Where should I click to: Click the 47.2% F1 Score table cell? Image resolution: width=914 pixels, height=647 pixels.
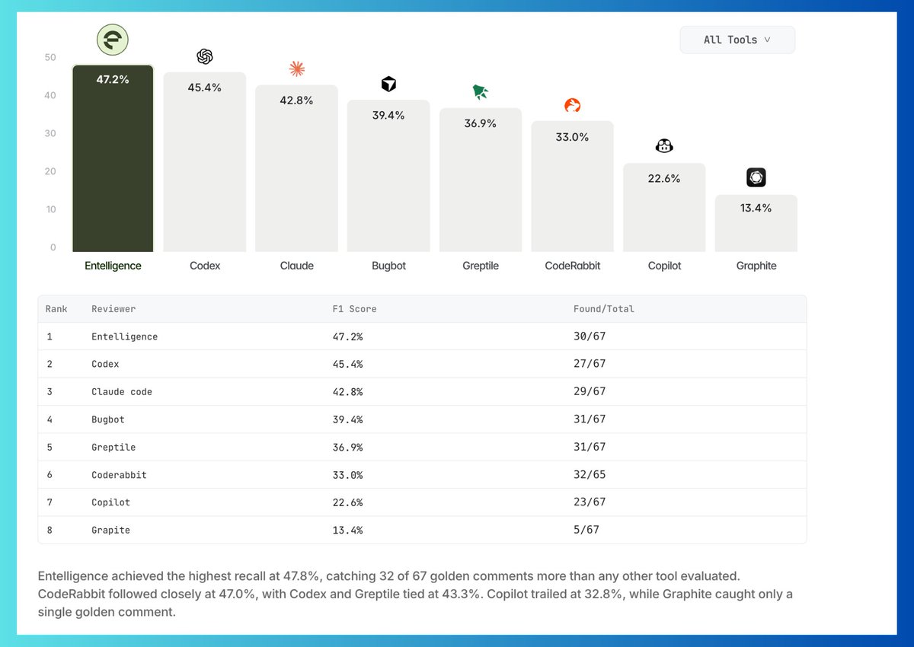coord(347,336)
